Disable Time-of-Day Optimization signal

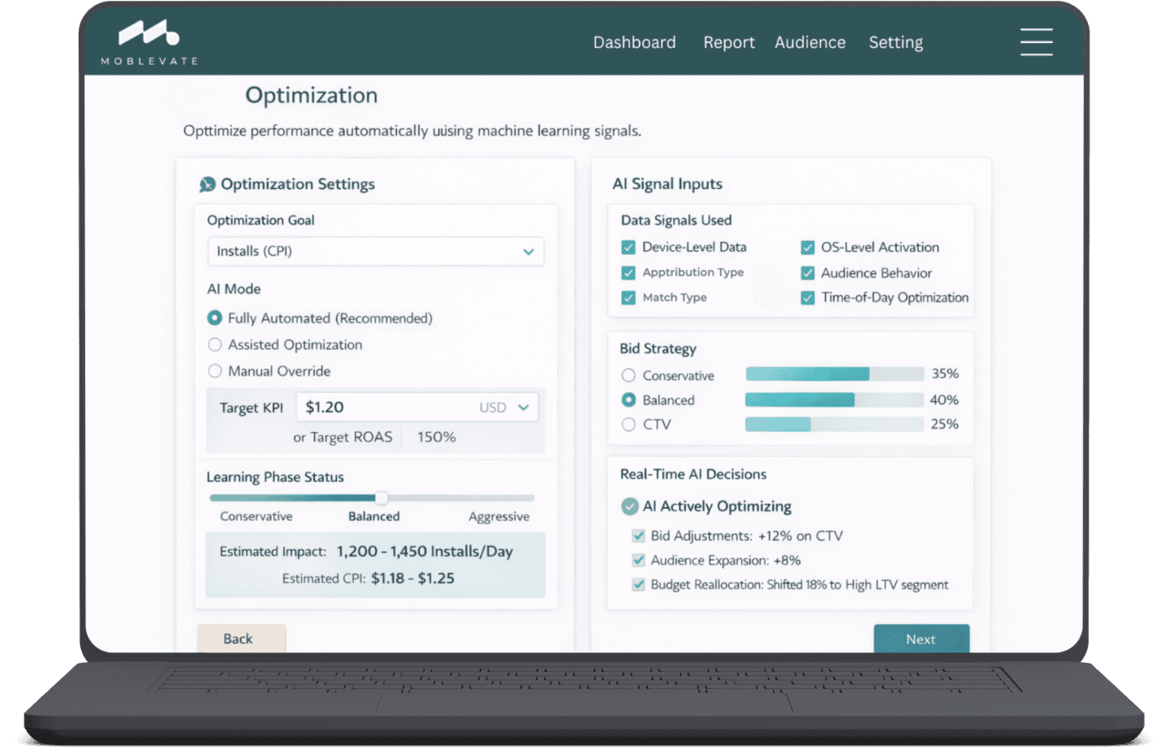click(x=808, y=298)
